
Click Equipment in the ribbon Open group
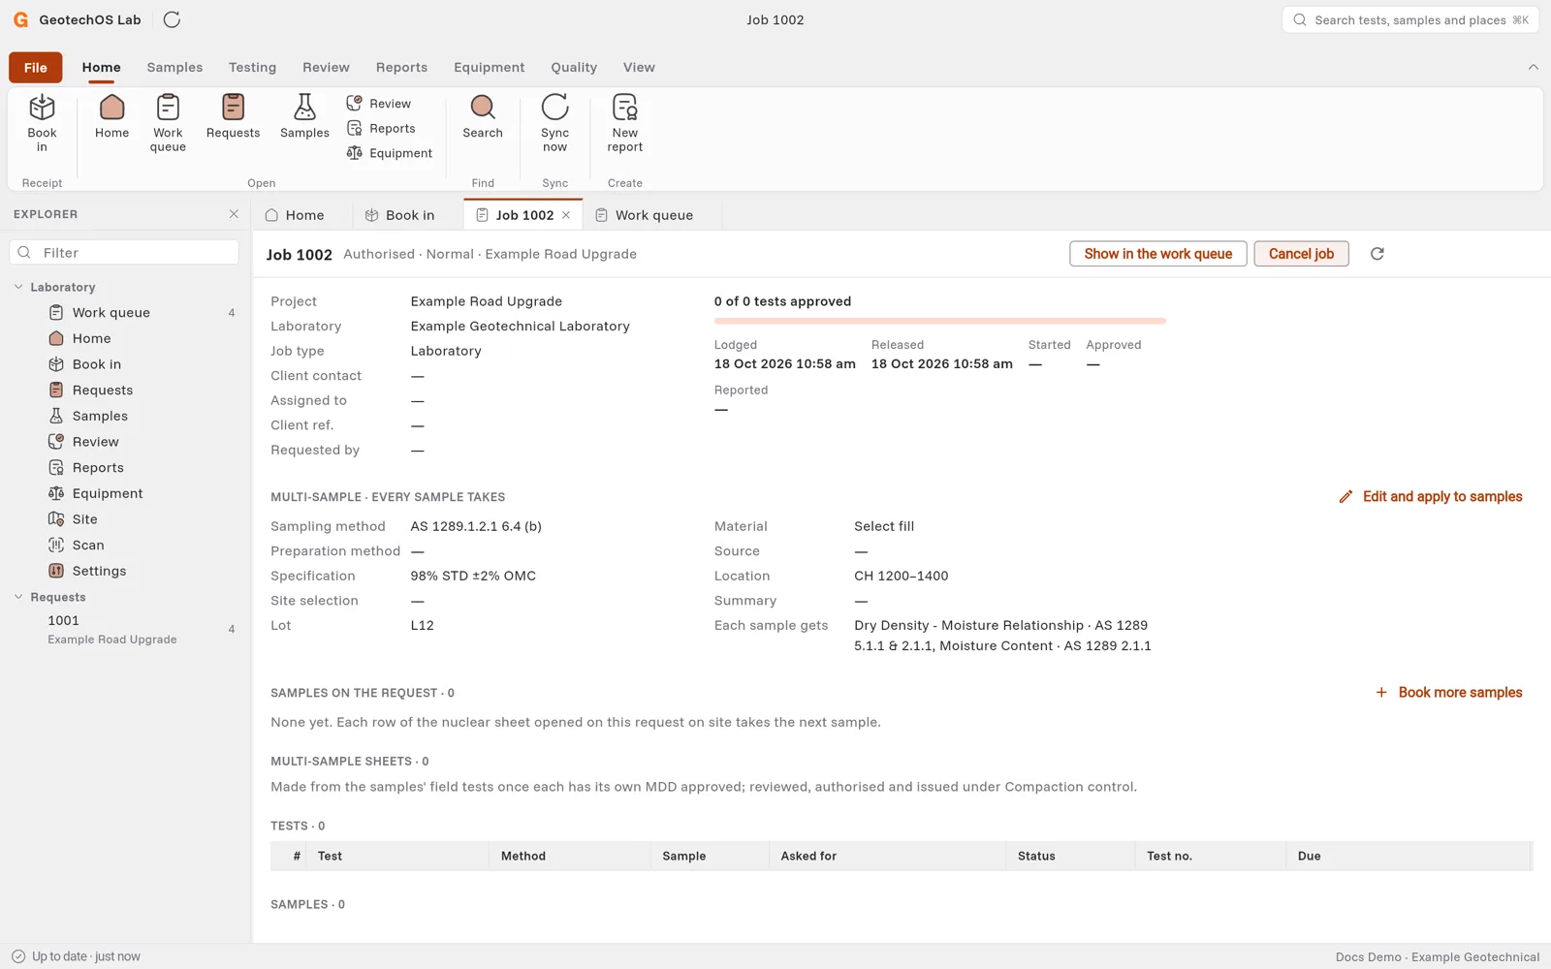pos(390,153)
